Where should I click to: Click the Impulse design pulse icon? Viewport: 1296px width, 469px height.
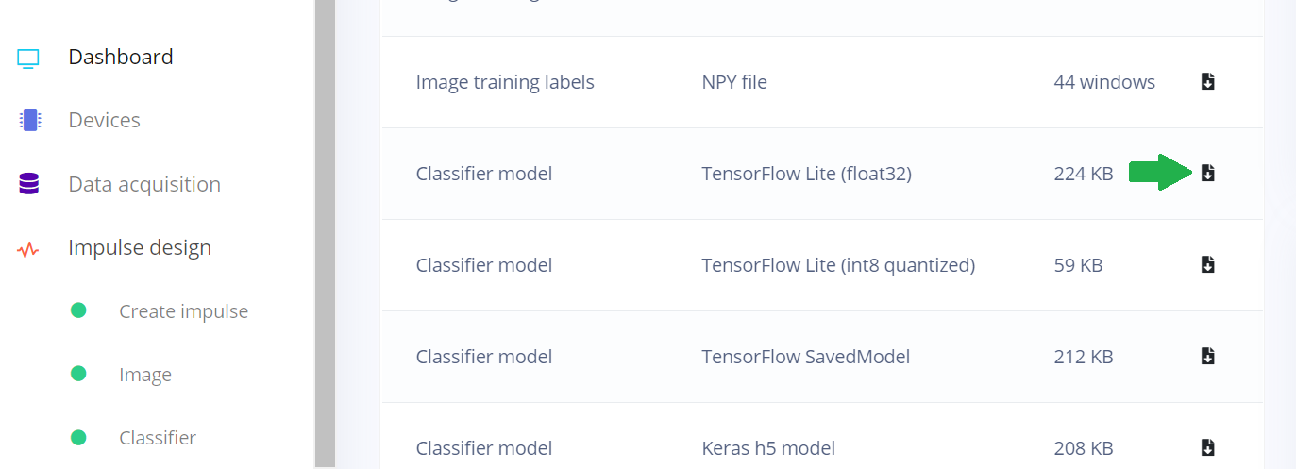tap(28, 249)
